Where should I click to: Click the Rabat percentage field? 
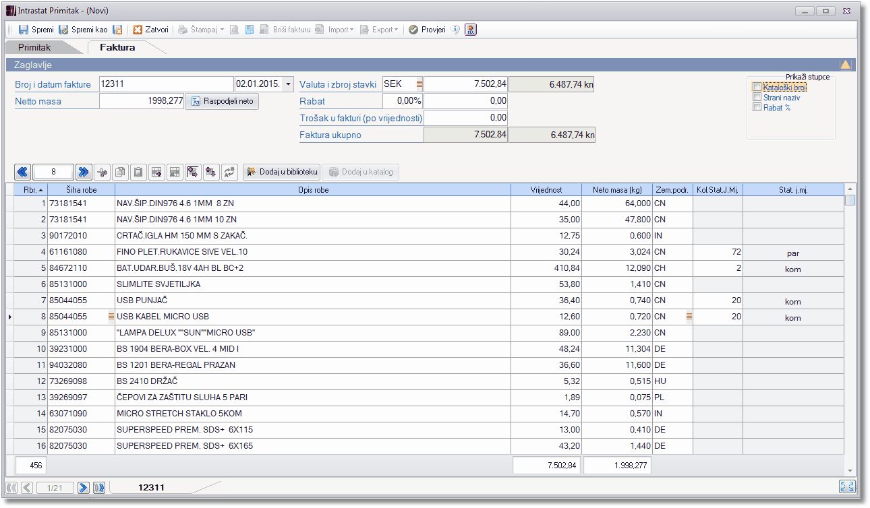(403, 101)
